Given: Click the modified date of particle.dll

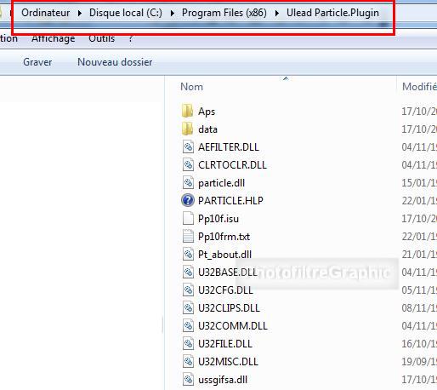Looking at the screenshot, I should click(419, 183).
